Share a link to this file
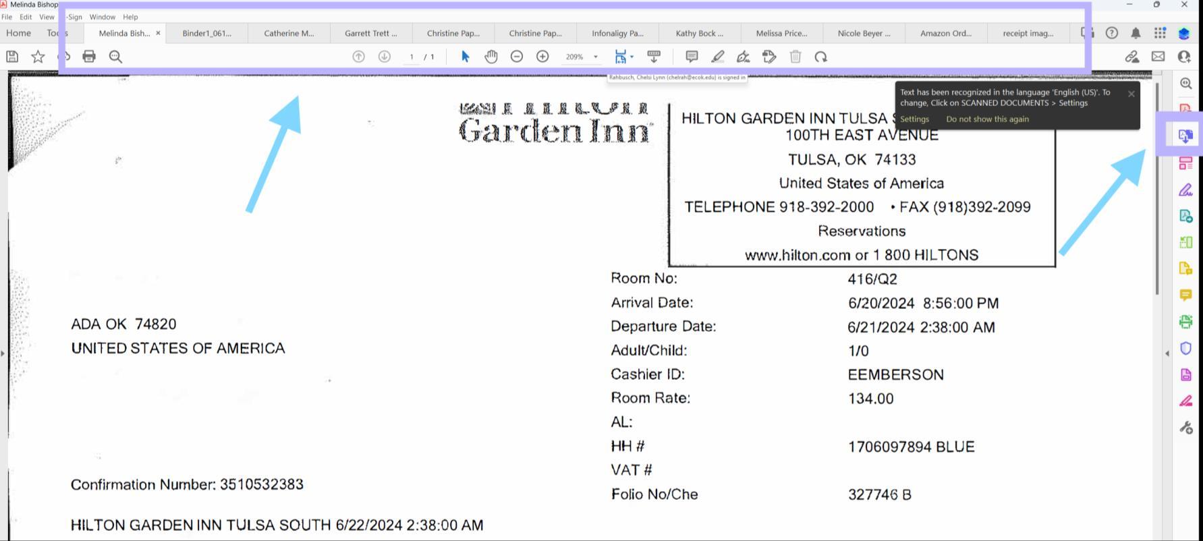This screenshot has height=541, width=1203. coord(1132,57)
